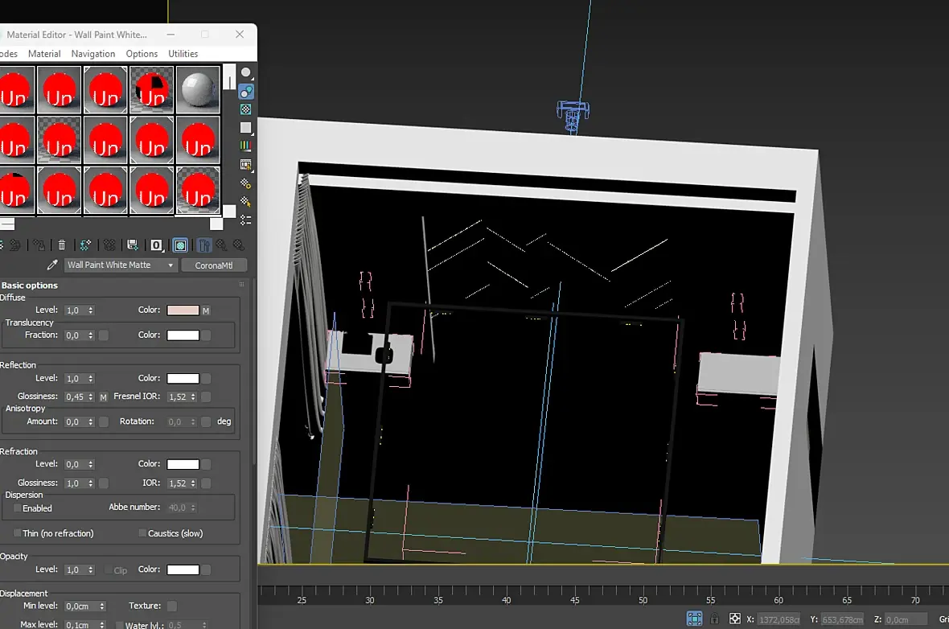
Task: Click the Sample Type sphere icon
Action: pos(246,72)
